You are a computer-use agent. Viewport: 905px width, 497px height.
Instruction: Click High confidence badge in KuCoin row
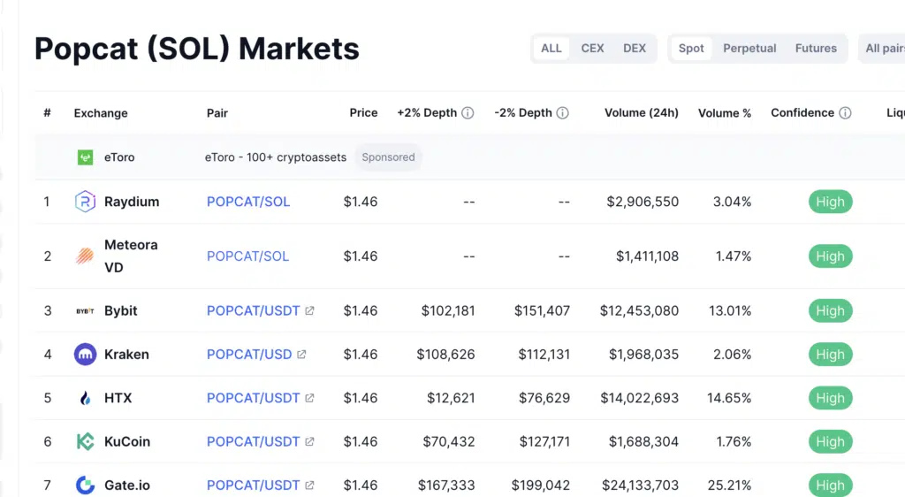click(x=830, y=441)
